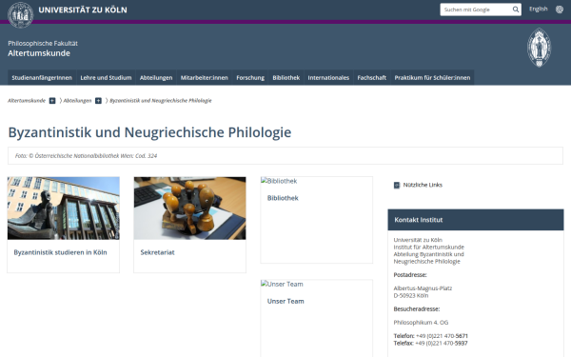Click the Telefax number line
The width and height of the screenshot is (571, 357).
430,343
